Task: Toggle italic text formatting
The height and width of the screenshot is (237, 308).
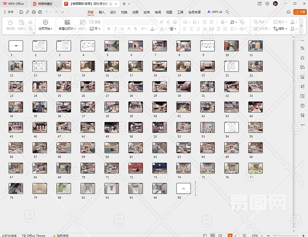Action: (116, 29)
